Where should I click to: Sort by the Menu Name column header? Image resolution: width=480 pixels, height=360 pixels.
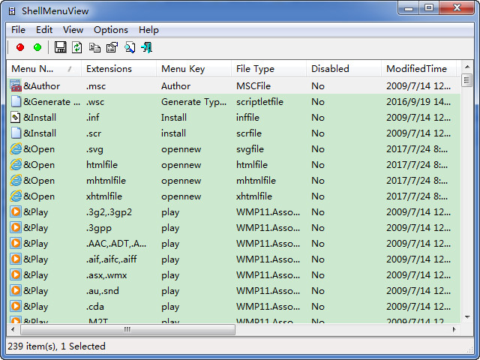pos(42,68)
